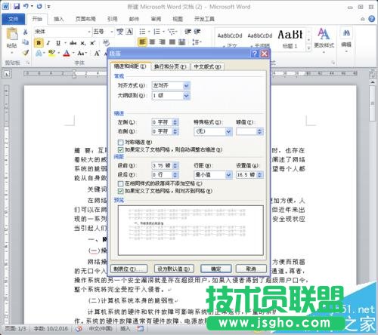Click the 设置值 spacing value spinner
The image size is (378, 335).
point(260,174)
